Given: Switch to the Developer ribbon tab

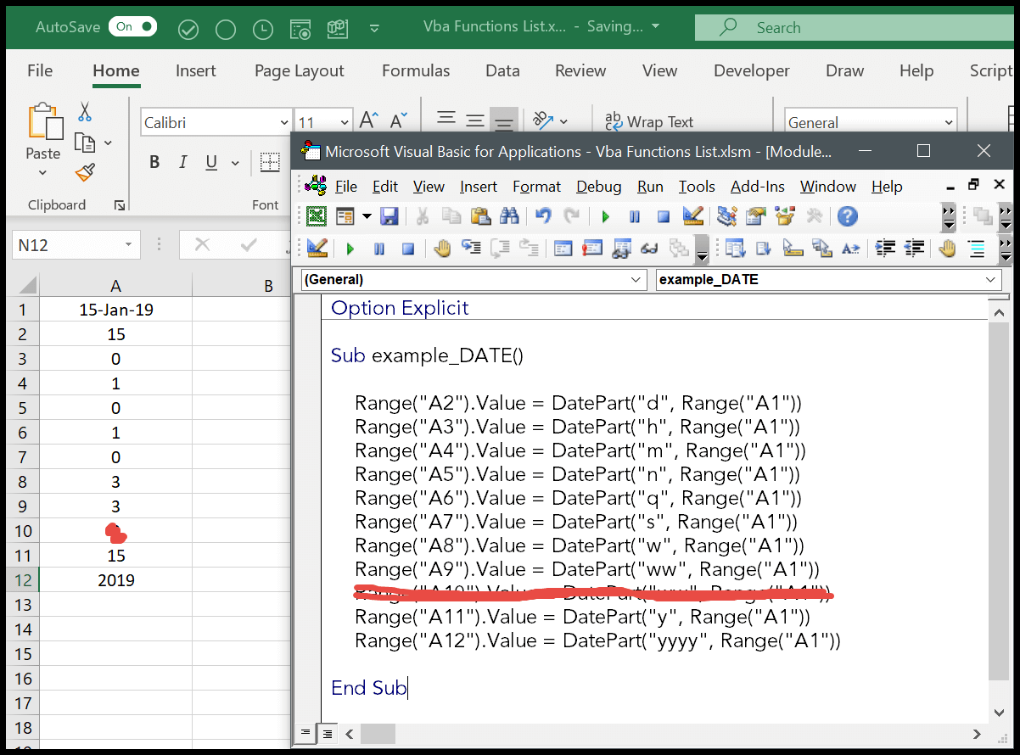Looking at the screenshot, I should pos(751,70).
